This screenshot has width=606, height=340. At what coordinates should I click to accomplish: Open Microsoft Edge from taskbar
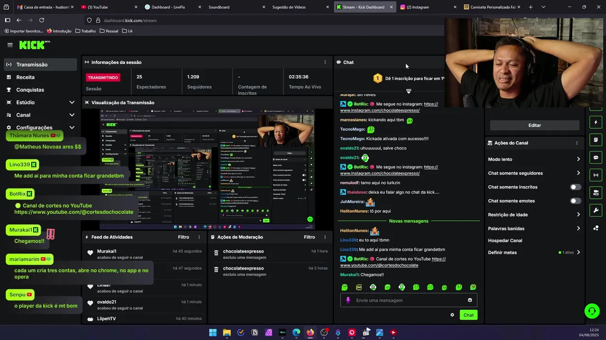(296, 332)
